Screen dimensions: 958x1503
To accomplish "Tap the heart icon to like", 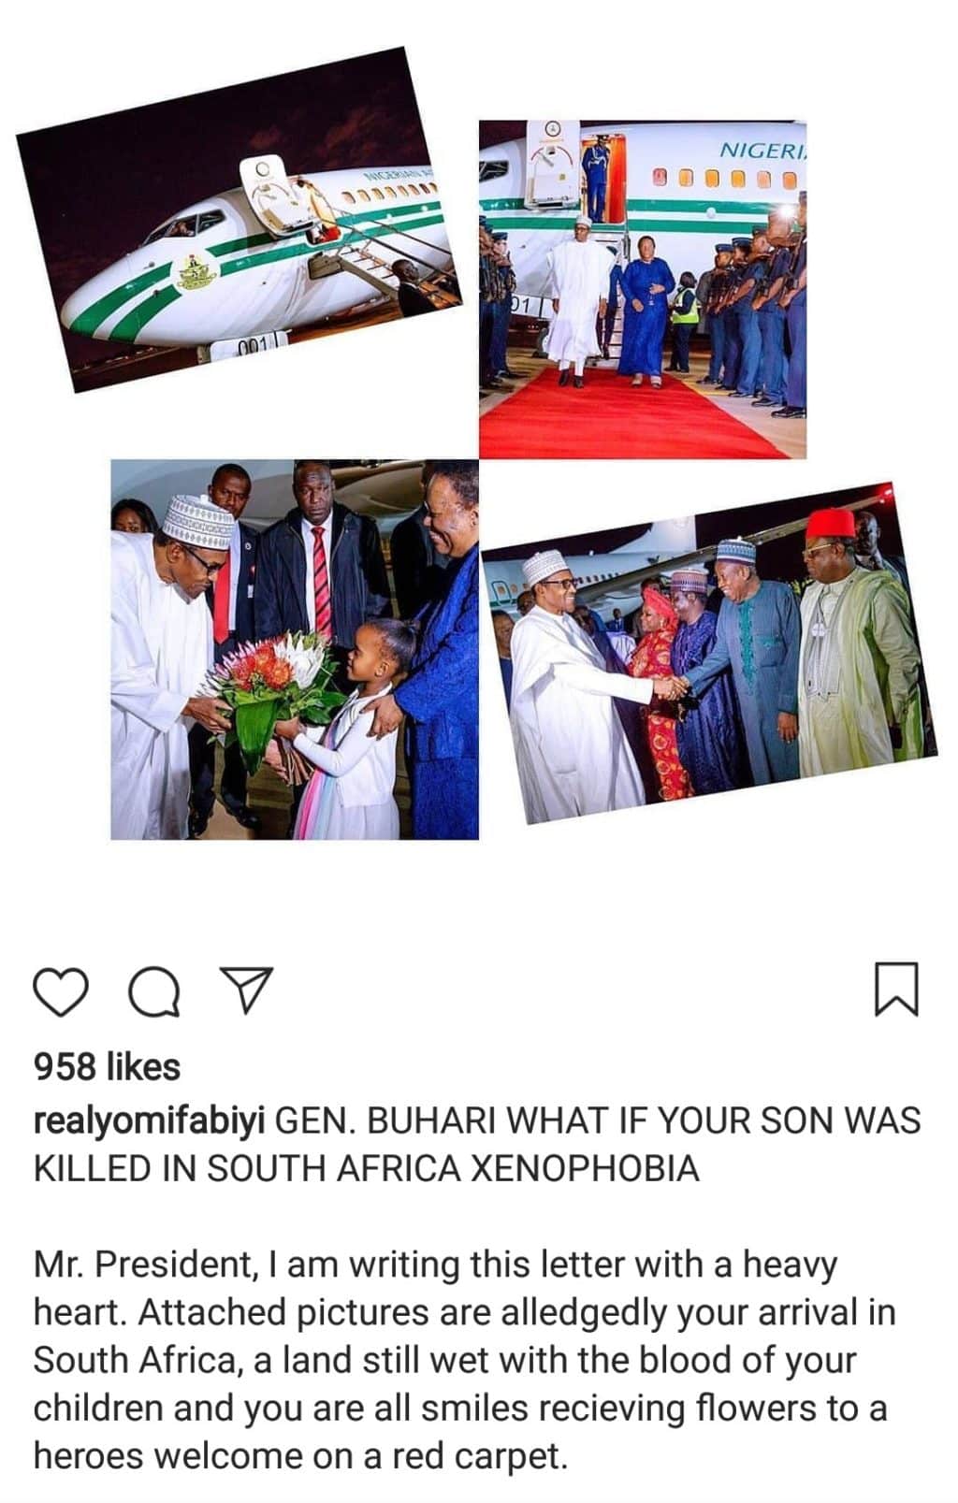I will [61, 991].
